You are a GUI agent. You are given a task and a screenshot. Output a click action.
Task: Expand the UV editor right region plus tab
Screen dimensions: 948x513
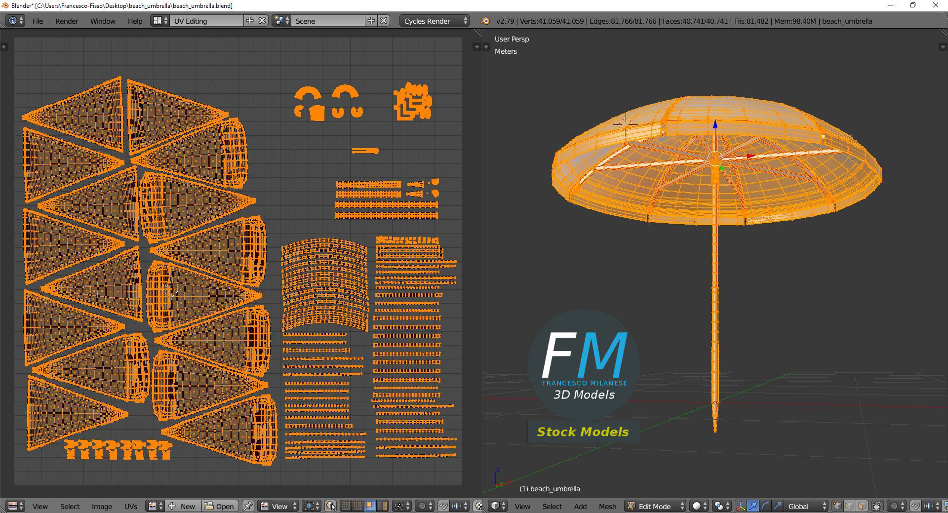click(x=476, y=46)
